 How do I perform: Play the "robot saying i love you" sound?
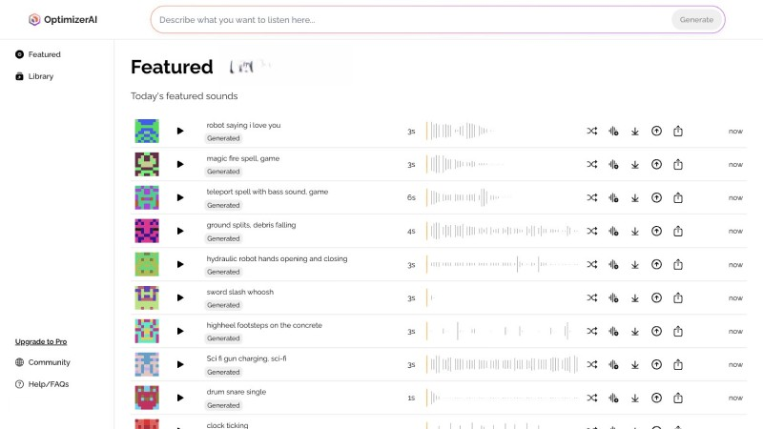pyautogui.click(x=180, y=131)
